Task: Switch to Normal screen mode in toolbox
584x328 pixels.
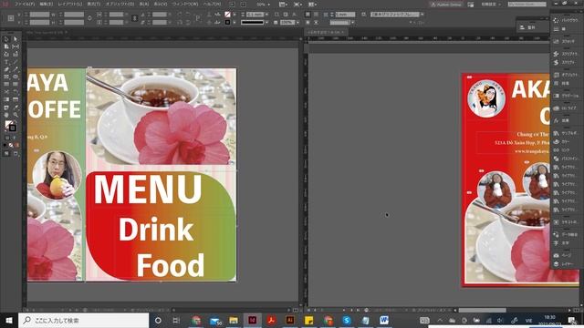Action: (x=6, y=153)
